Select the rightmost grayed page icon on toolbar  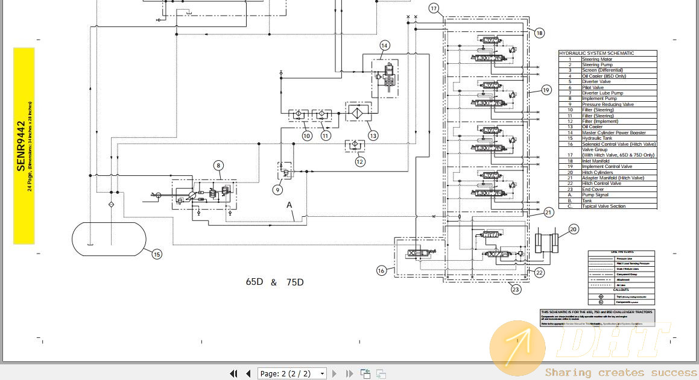pos(381,374)
